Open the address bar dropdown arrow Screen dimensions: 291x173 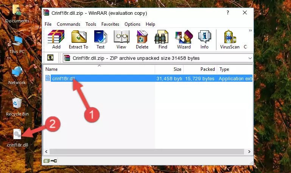(x=250, y=58)
